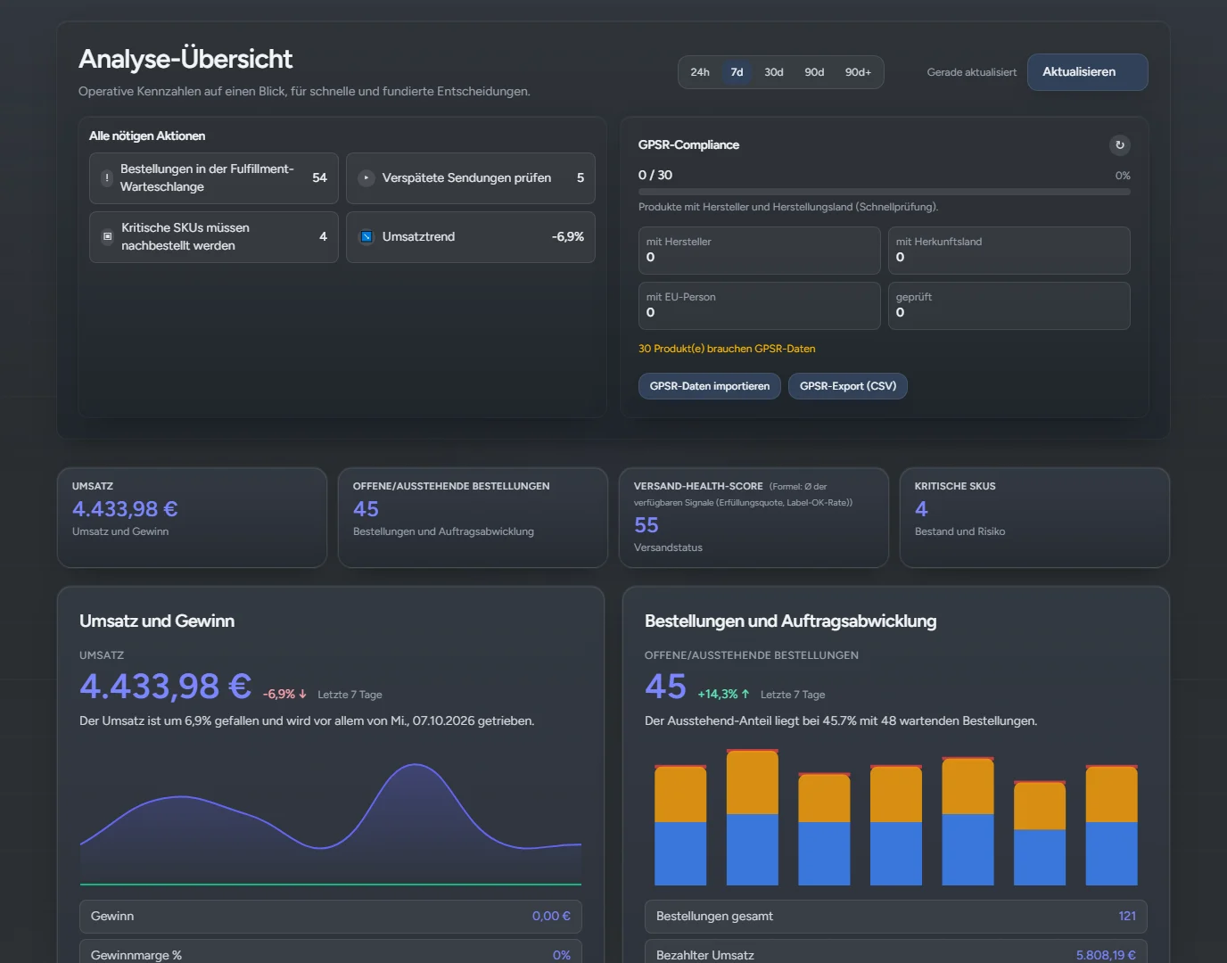Open the Umsatz KPI card
Screen dimensions: 1227x963
pos(192,517)
